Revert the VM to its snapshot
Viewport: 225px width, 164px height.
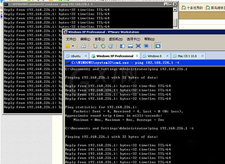pos(103,46)
